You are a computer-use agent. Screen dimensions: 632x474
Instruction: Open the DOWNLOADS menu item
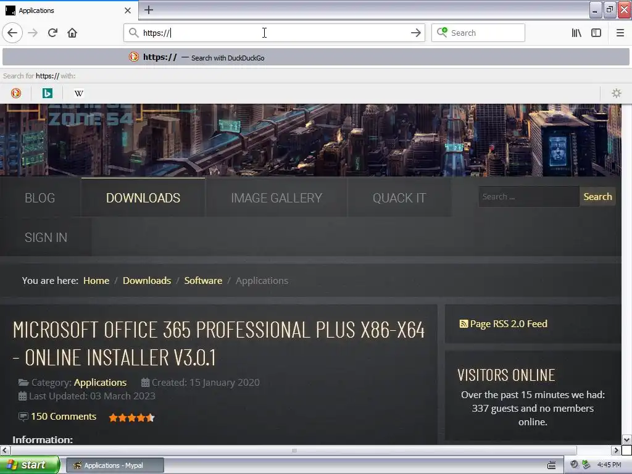point(143,198)
